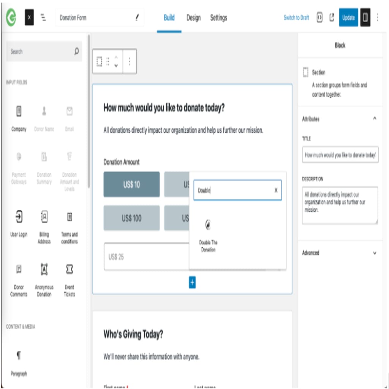Click the blue plus add block button
Viewport: 389px width, 389px height.
192,282
